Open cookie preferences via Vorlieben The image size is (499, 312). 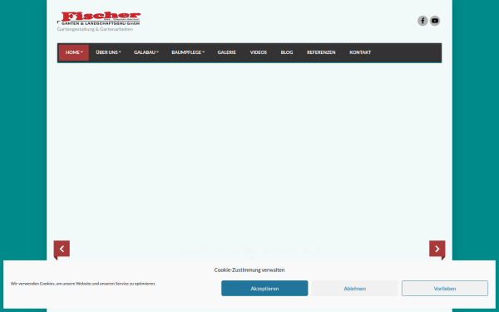click(x=445, y=289)
